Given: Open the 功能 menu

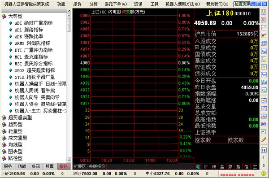Looking at the screenshot, I should click(x=61, y=4).
